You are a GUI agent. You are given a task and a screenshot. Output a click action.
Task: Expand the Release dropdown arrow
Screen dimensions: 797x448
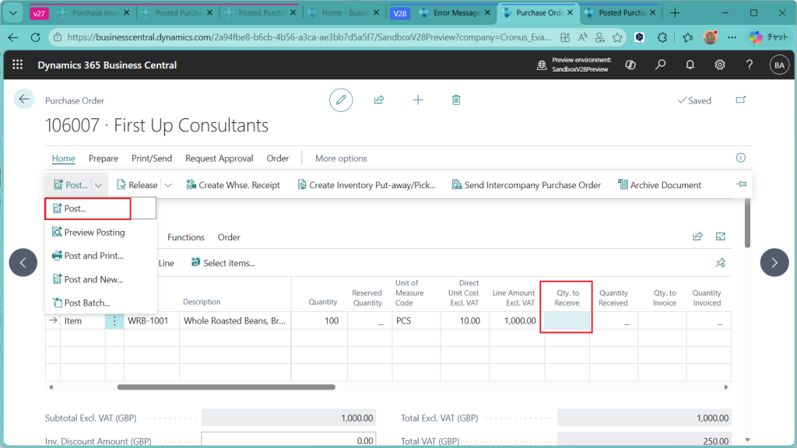click(x=167, y=185)
